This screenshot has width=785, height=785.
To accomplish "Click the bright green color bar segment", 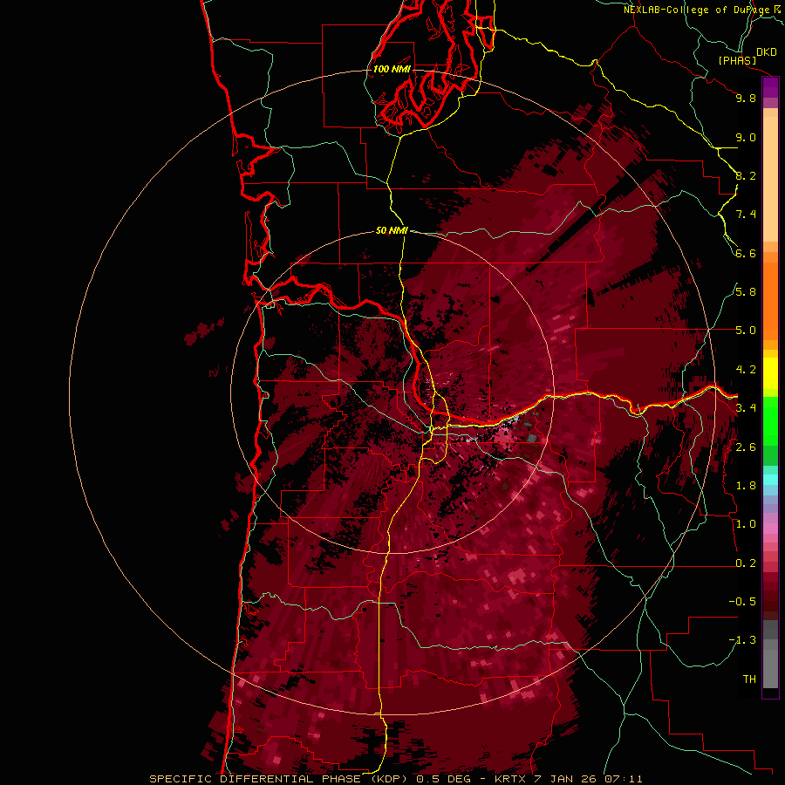I will (x=770, y=421).
